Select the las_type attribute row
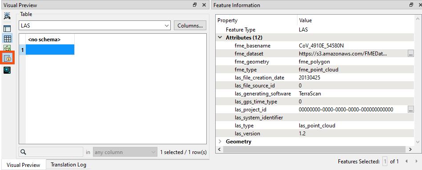Image resolution: width=422 pixels, height=170 pixels. (x=315, y=126)
